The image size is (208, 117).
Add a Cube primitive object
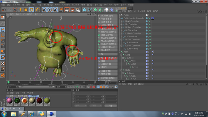pyautogui.click(x=84, y=10)
